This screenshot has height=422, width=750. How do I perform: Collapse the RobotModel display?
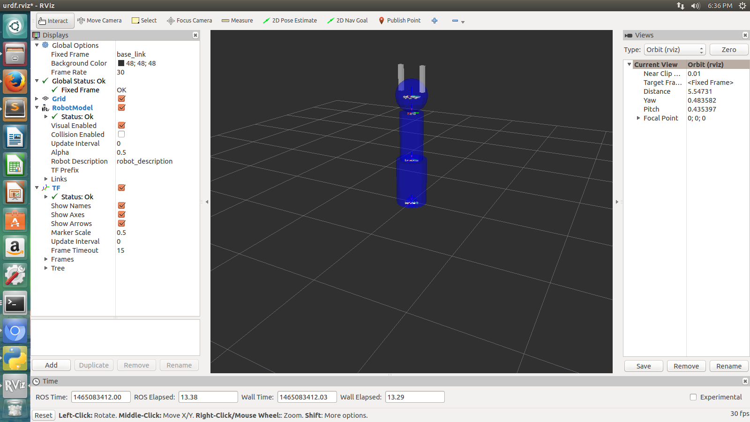point(37,107)
